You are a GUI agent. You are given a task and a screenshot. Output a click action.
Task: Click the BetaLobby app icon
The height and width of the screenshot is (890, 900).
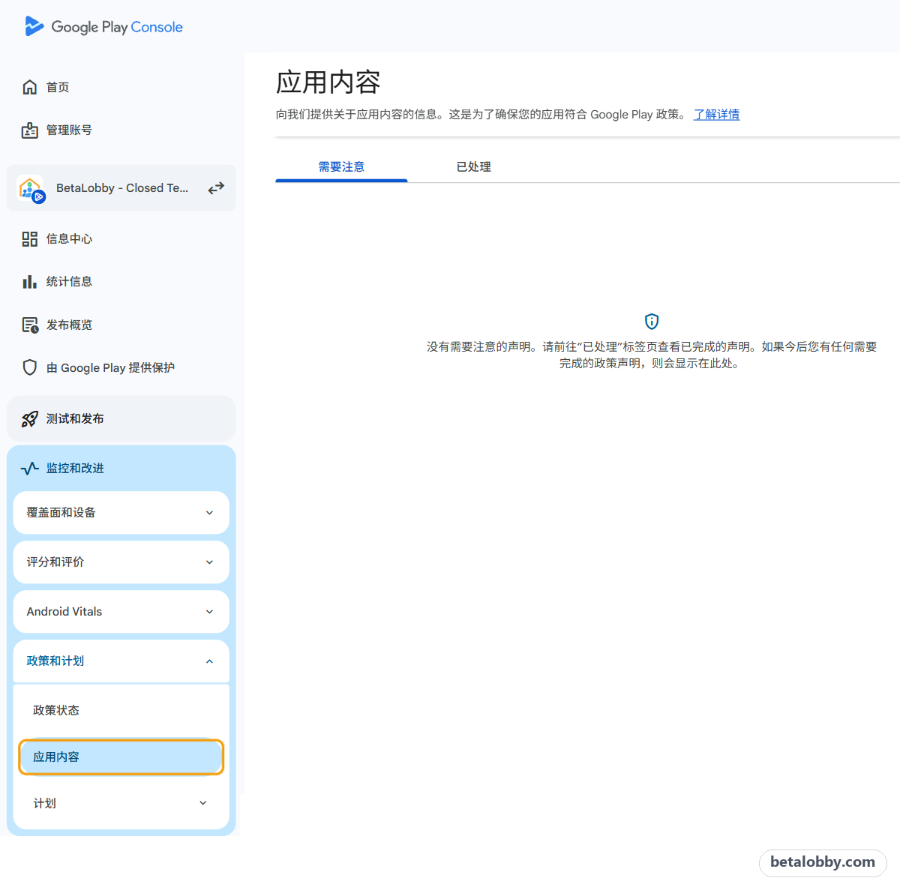pos(31,188)
